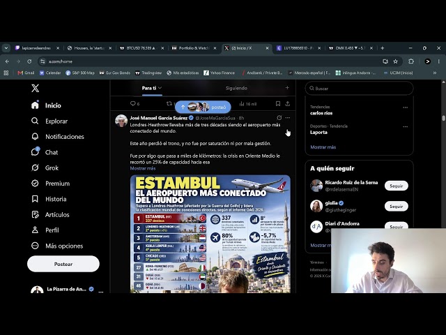Click the Artículos icon

(35, 214)
